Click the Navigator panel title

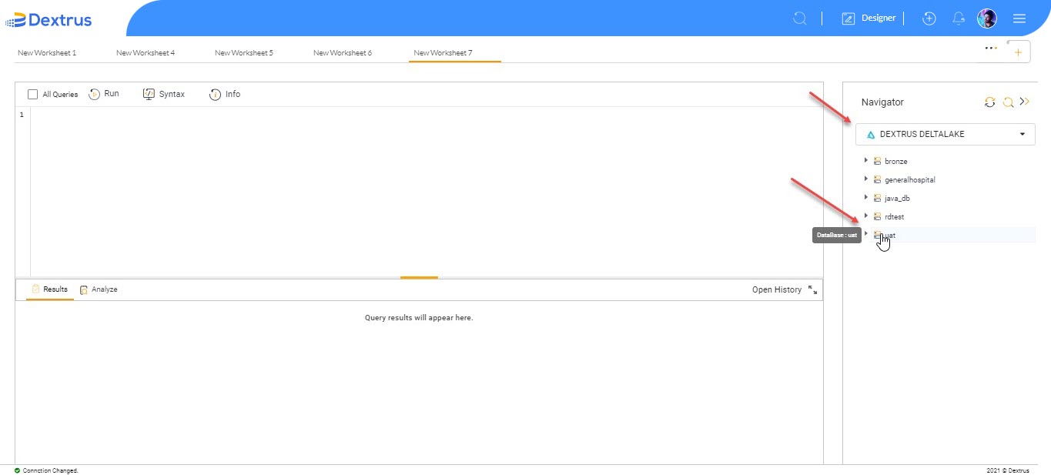pos(882,102)
